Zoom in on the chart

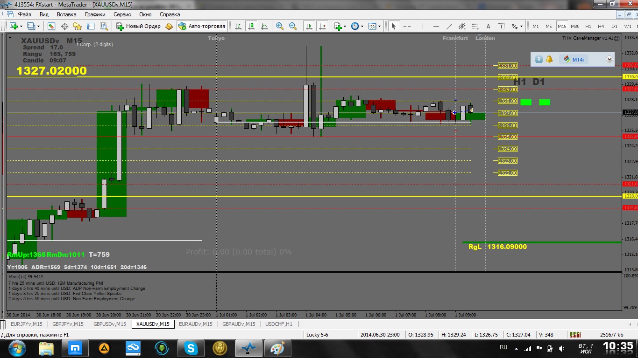280,26
